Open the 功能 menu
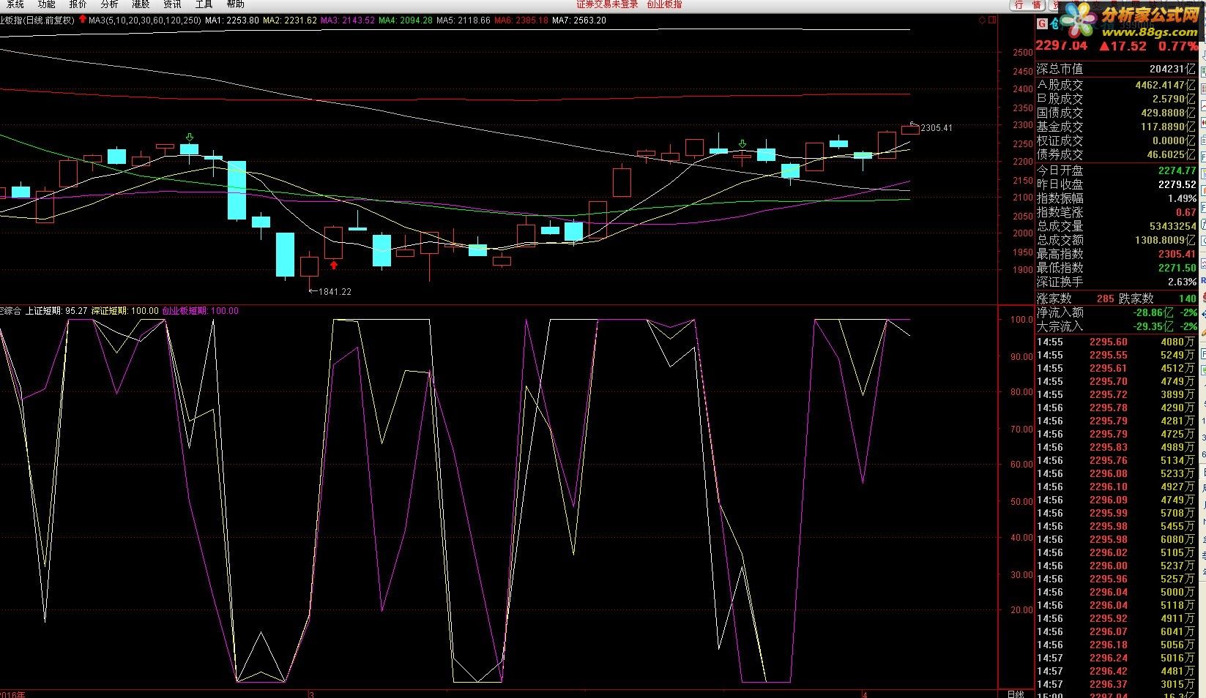Viewport: 1206px width, 698px height. (46, 4)
